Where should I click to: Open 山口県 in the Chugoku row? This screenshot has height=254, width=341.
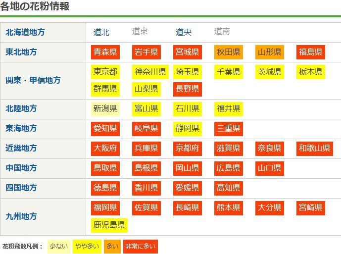pos(269,168)
